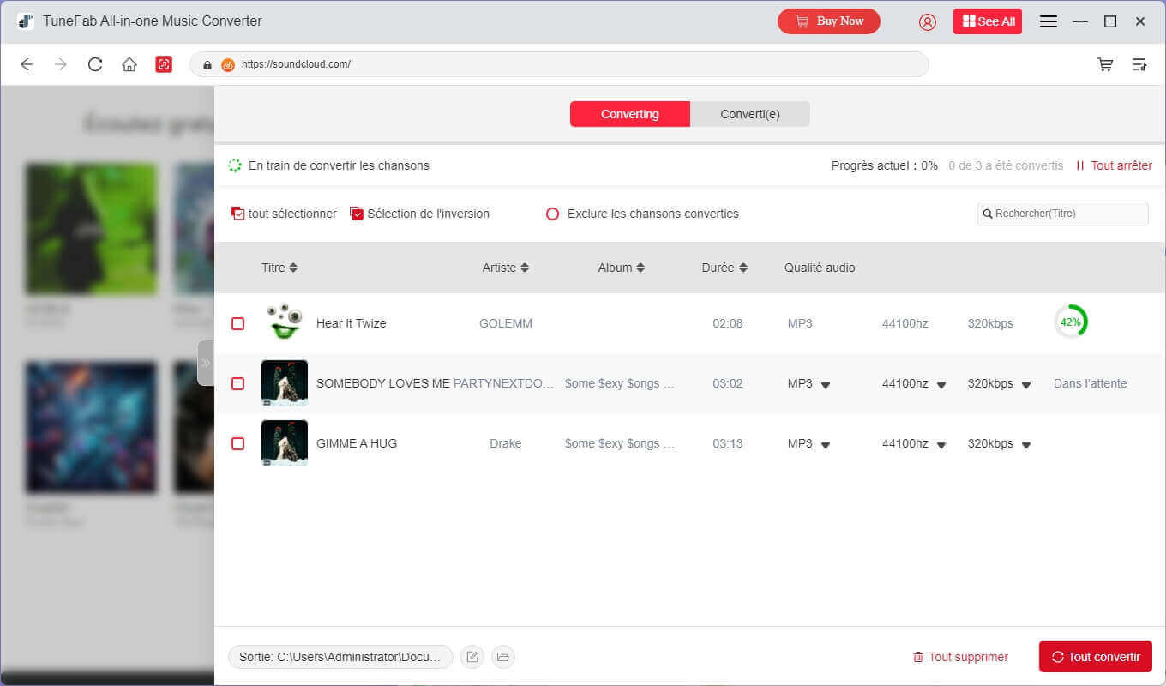Click the duration '03:13'
Image resolution: width=1166 pixels, height=686 pixels.
click(x=728, y=443)
